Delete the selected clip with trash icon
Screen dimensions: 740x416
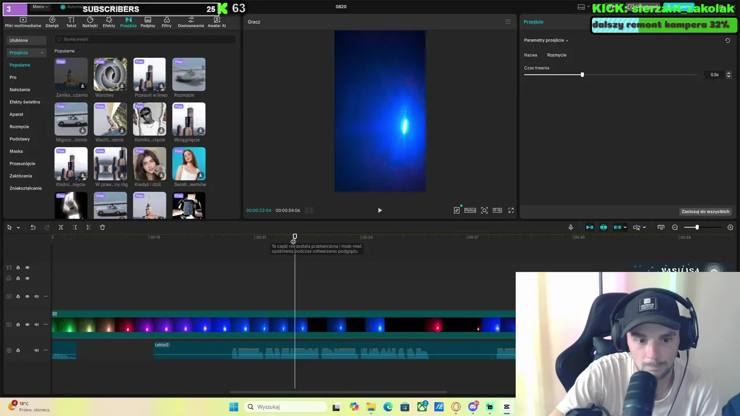[102, 227]
